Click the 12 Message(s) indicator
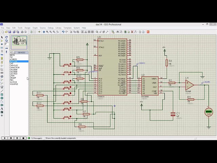The height and width of the screenshot is (163, 217). [35, 138]
